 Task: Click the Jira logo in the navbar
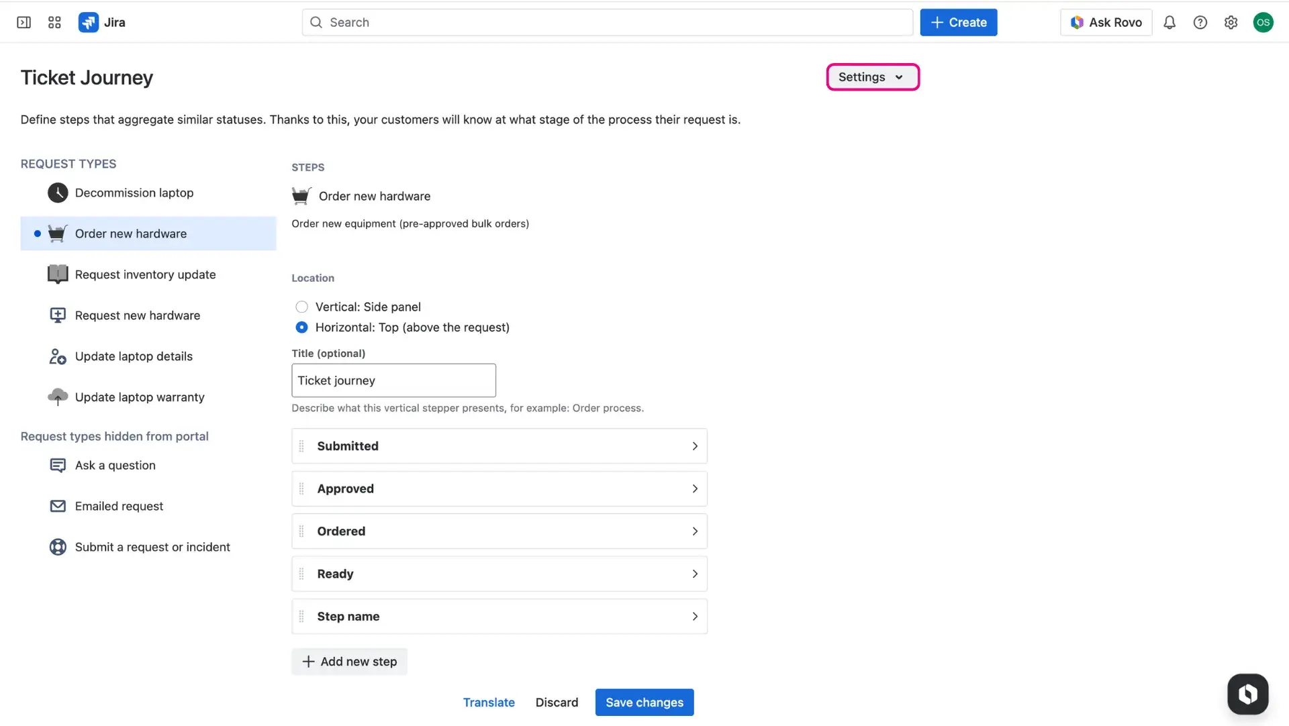pyautogui.click(x=88, y=22)
